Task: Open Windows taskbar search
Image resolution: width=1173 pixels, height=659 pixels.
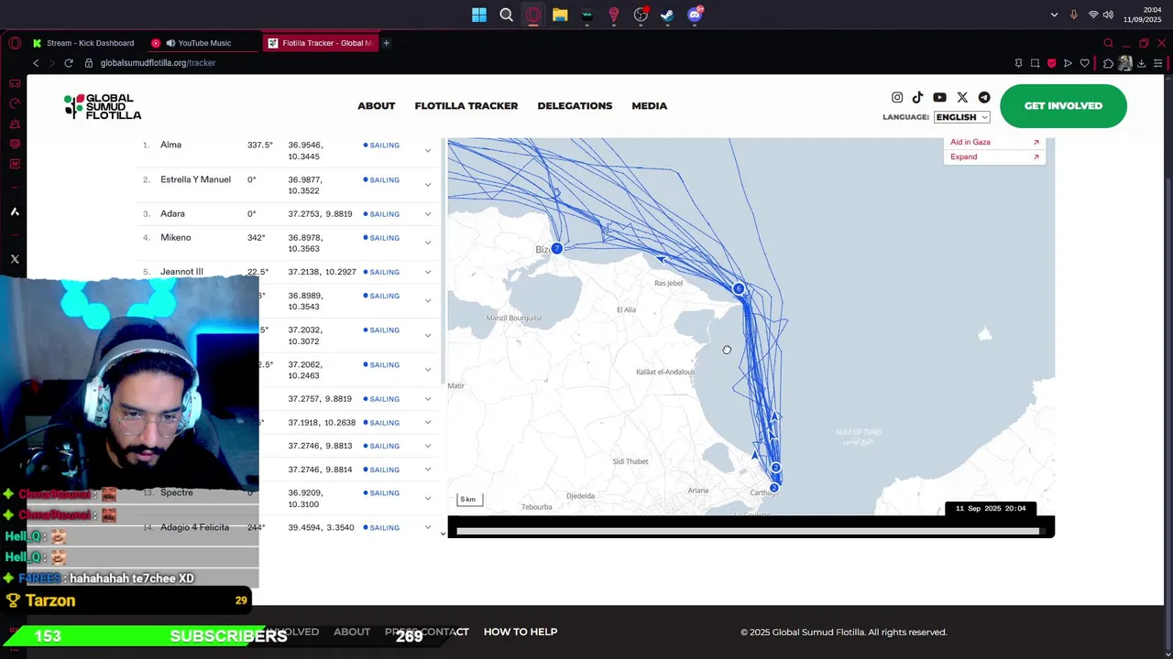Action: tap(506, 15)
